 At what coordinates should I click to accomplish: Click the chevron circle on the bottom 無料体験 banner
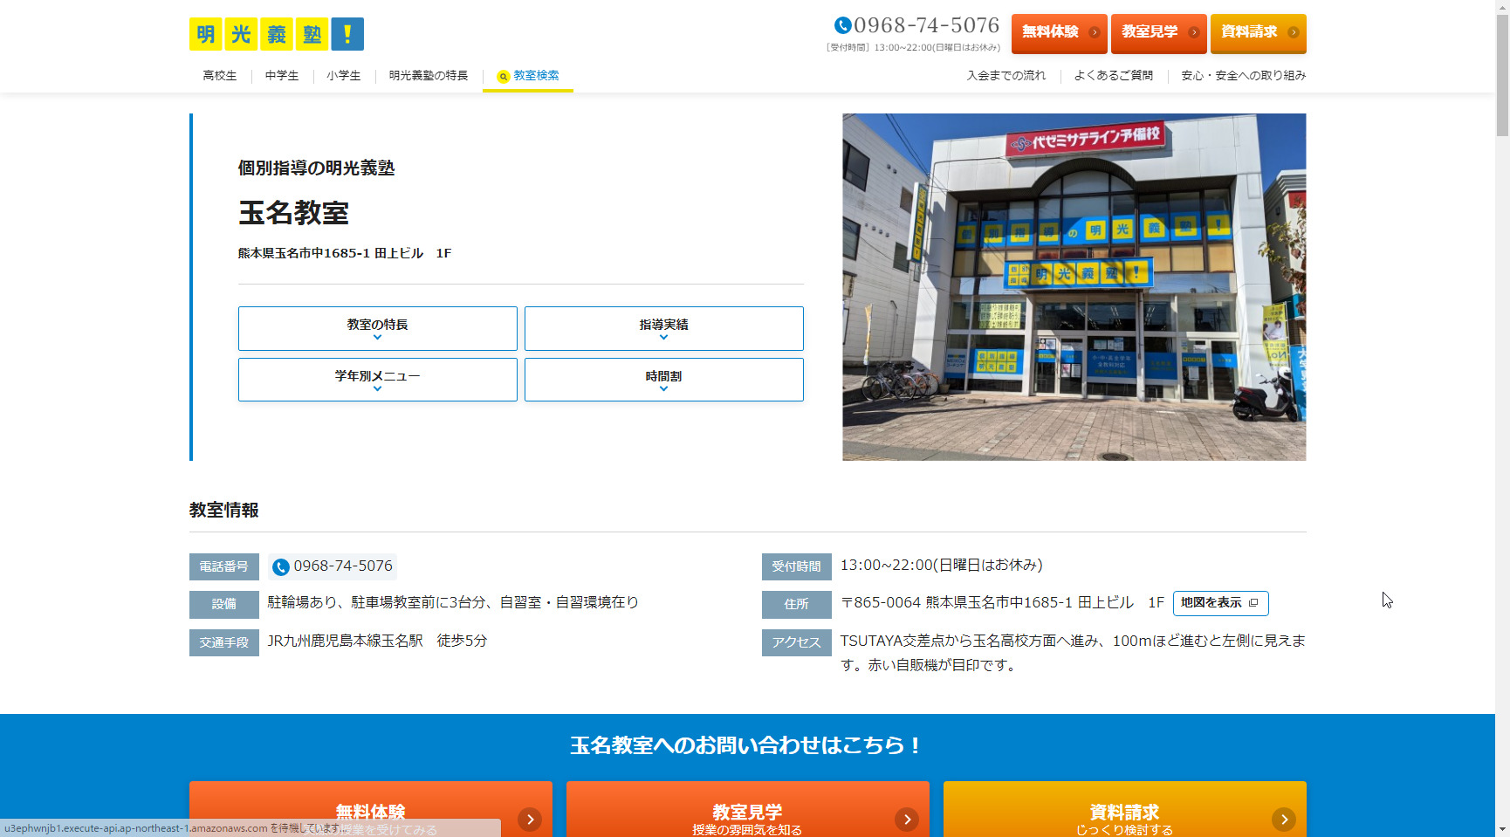click(x=530, y=820)
